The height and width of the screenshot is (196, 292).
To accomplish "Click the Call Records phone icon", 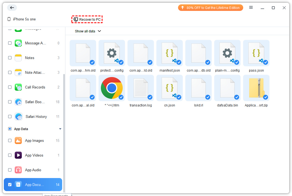I will [18, 87].
